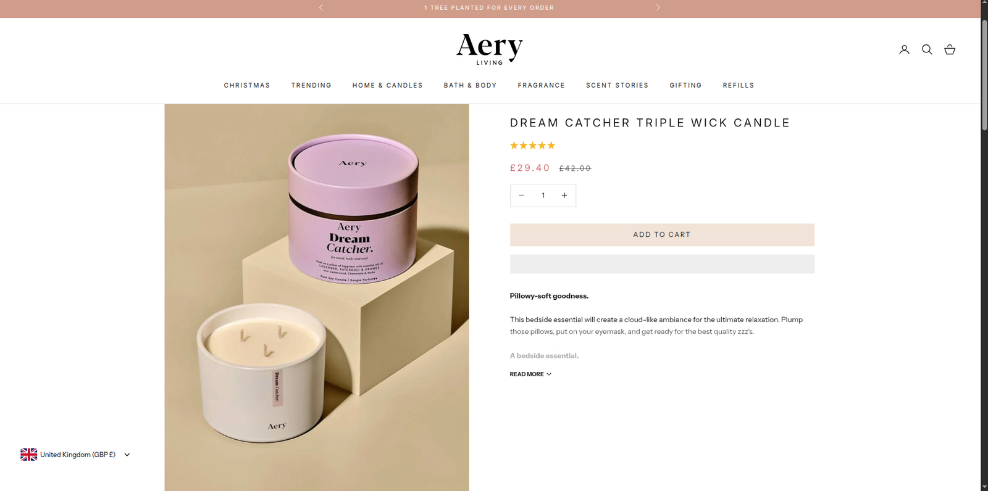Click the Aery Living logo
This screenshot has height=491, width=988.
[490, 49]
